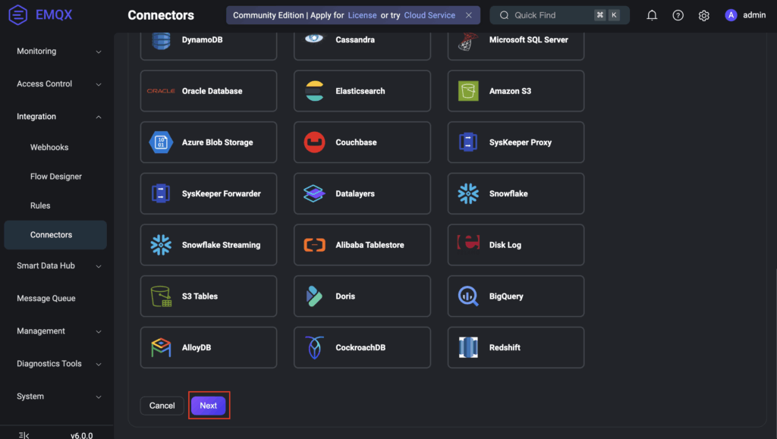Open the Cloud Service link
Viewport: 777px width, 439px height.
tap(429, 15)
